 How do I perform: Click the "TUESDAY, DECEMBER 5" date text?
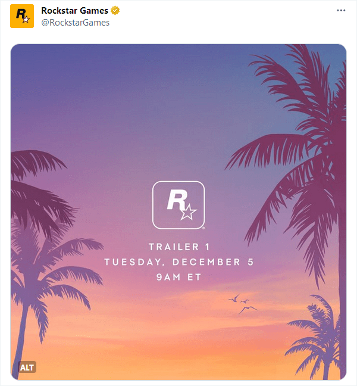coord(178,262)
